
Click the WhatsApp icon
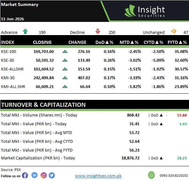point(151,175)
